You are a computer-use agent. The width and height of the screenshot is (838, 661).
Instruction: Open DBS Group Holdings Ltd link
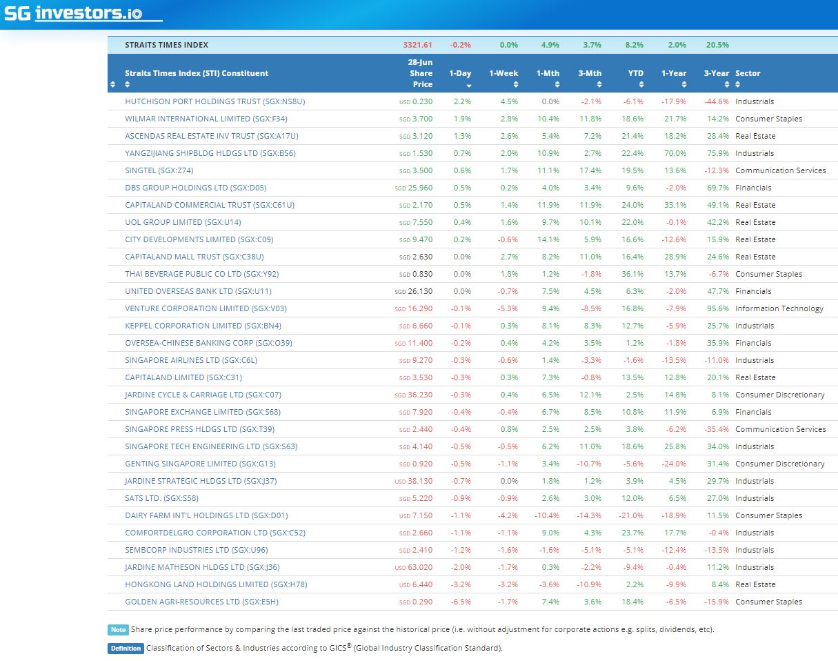click(196, 188)
